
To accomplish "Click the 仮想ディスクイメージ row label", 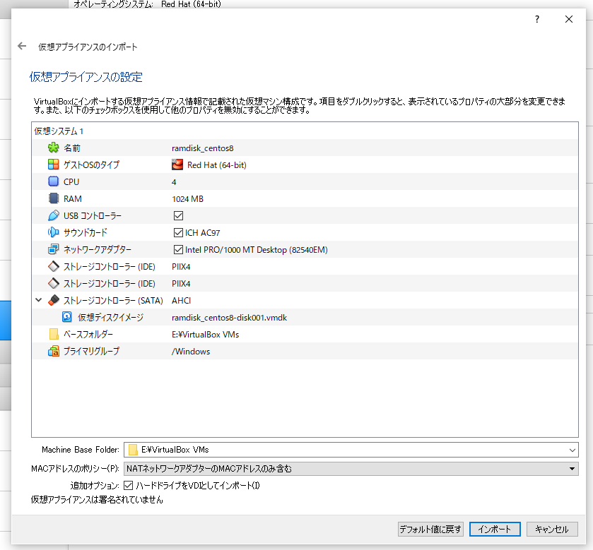I will pyautogui.click(x=111, y=317).
